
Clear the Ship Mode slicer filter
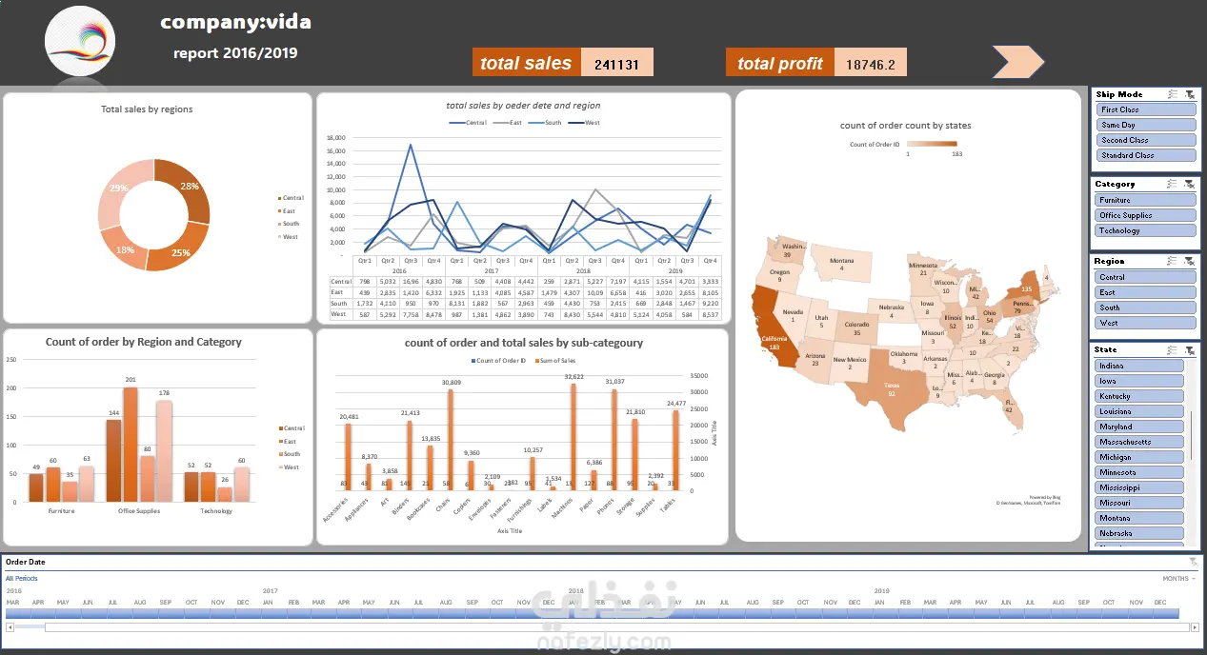coord(1190,94)
